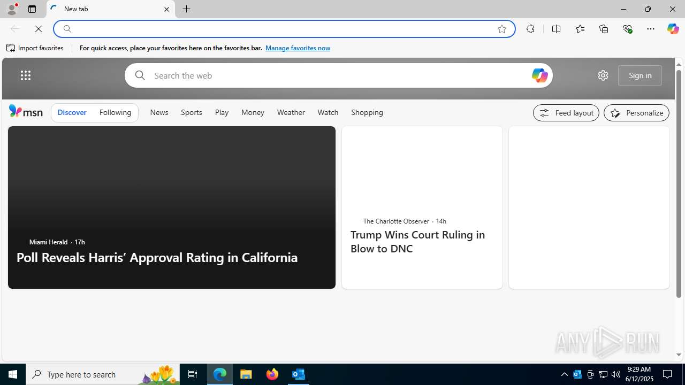The image size is (685, 385).
Task: Click the Miami Herald source label
Action: click(x=48, y=242)
